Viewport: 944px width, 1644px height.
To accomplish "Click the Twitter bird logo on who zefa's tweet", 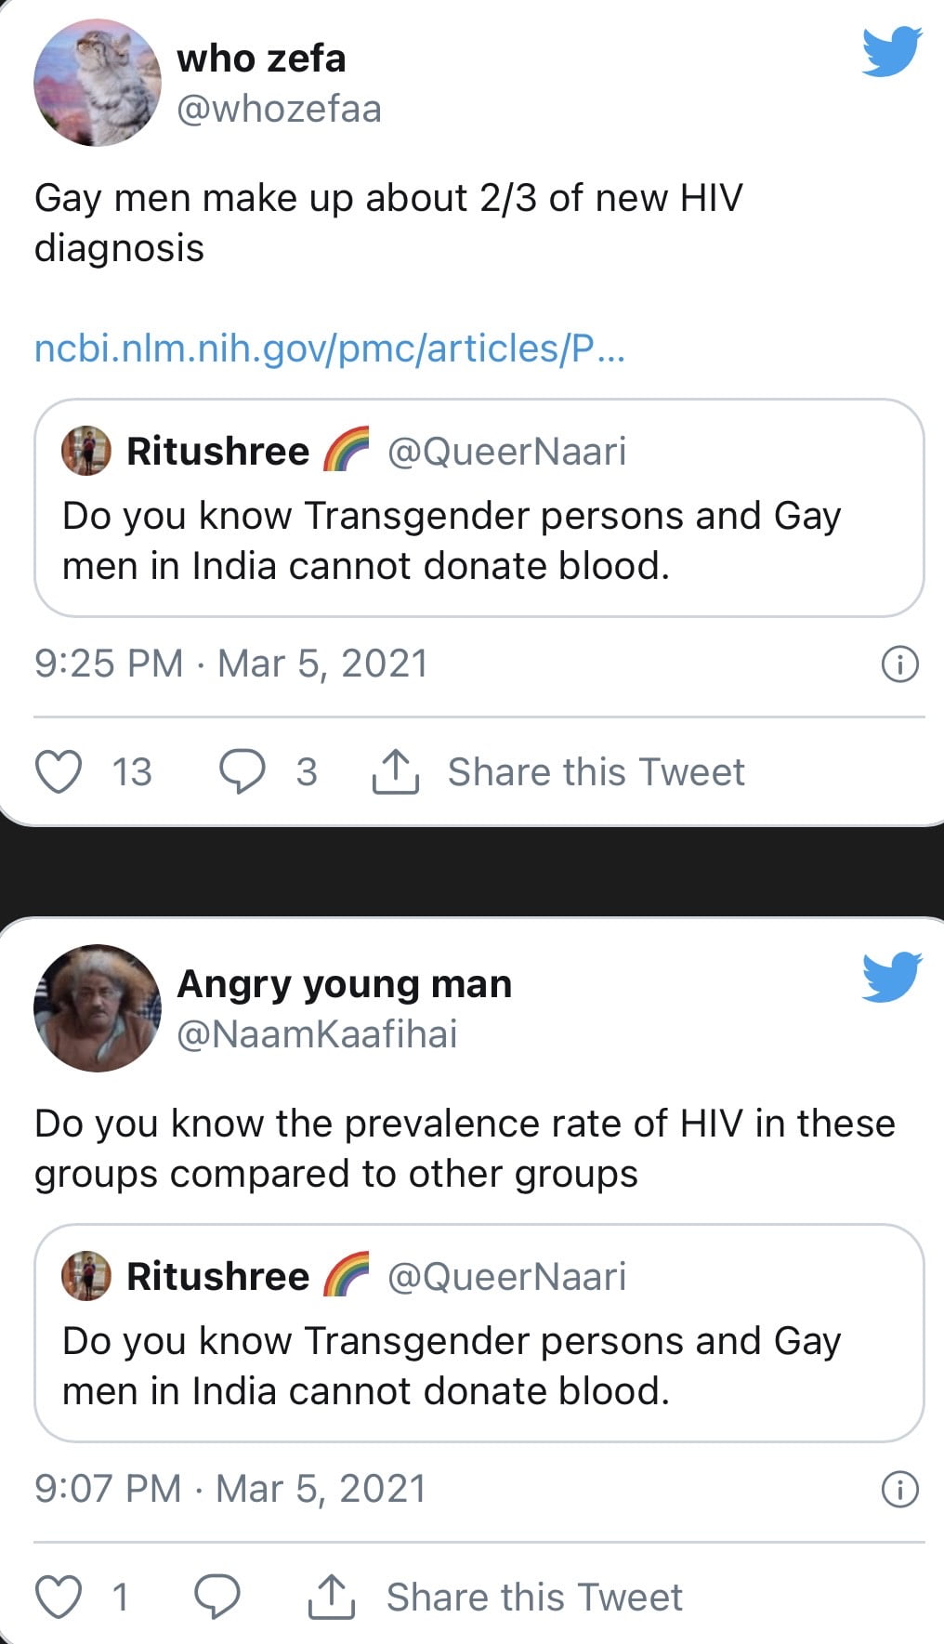I will [891, 52].
